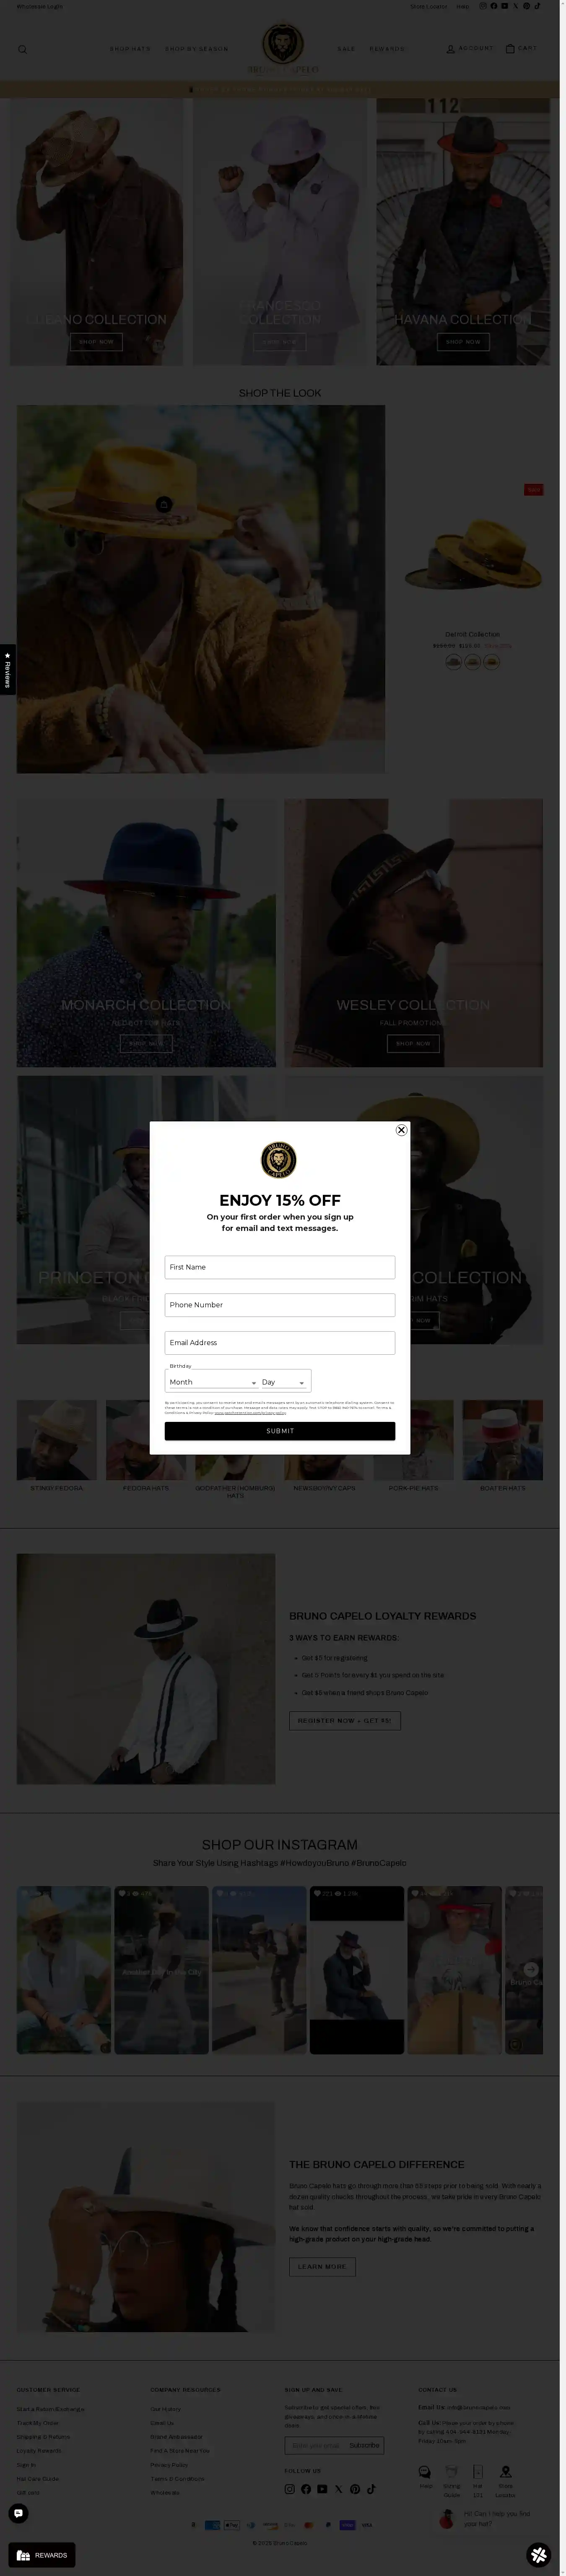Viewport: 566px width, 2576px height.
Task: Click the Account person icon
Action: pyautogui.click(x=450, y=48)
